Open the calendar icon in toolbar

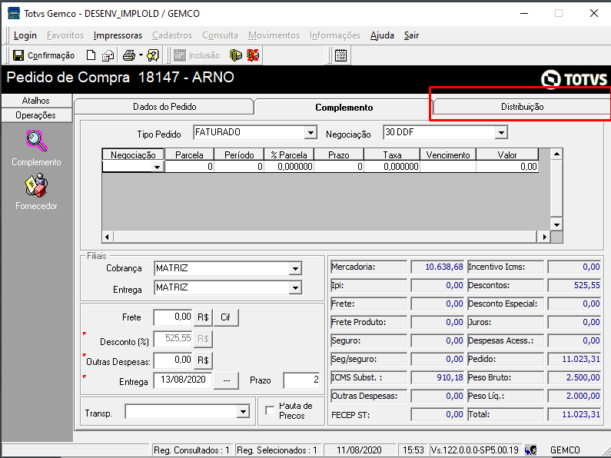coord(340,55)
